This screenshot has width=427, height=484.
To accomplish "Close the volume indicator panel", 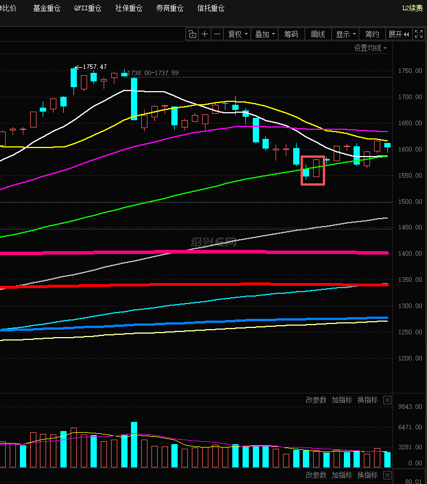I will click(x=388, y=400).
